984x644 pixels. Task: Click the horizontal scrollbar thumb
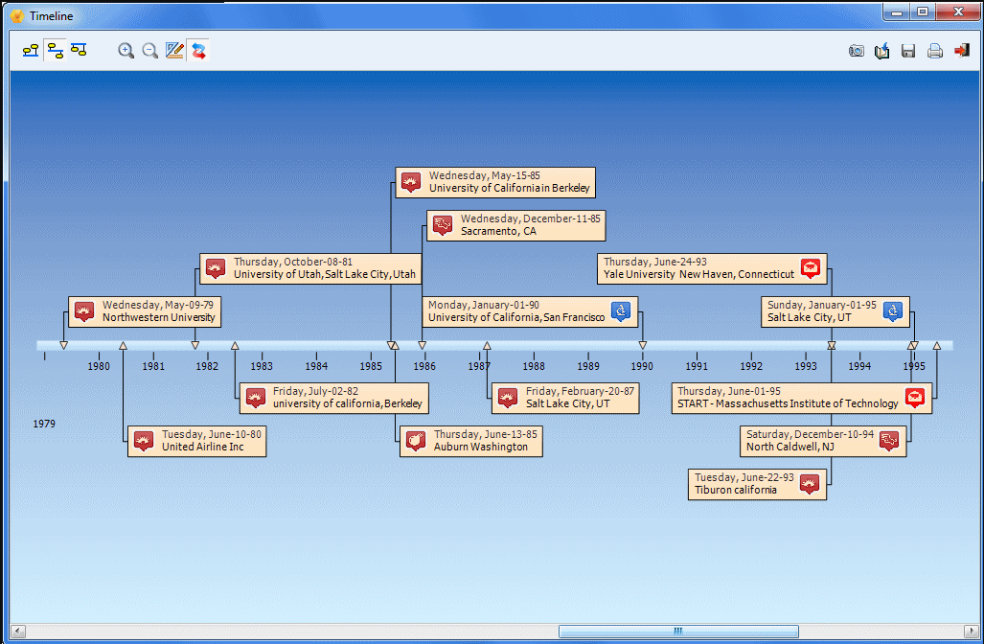click(677, 632)
